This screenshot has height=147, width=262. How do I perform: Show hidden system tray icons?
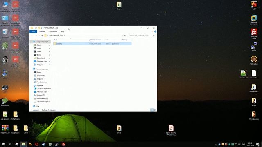point(216,144)
